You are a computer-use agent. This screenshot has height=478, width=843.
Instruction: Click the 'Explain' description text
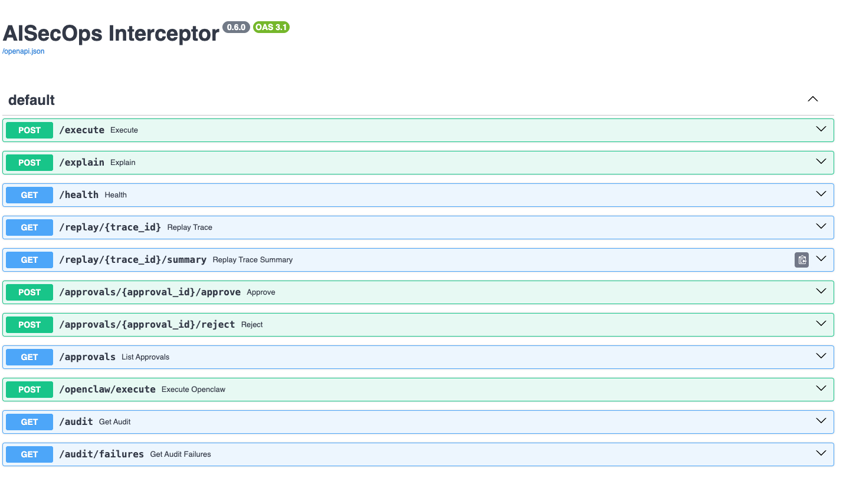[123, 163]
